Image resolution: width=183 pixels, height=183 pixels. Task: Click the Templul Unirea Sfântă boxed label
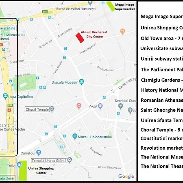49,161
